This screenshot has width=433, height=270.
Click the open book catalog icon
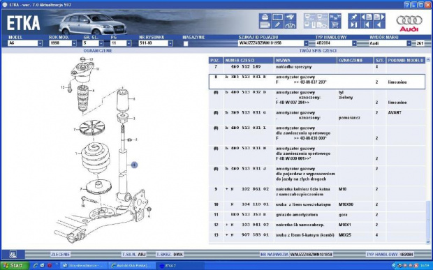click(x=277, y=17)
